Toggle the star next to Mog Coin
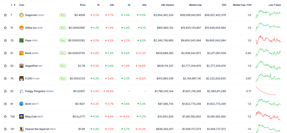Viewport: 287px width, 133px height. (5, 117)
